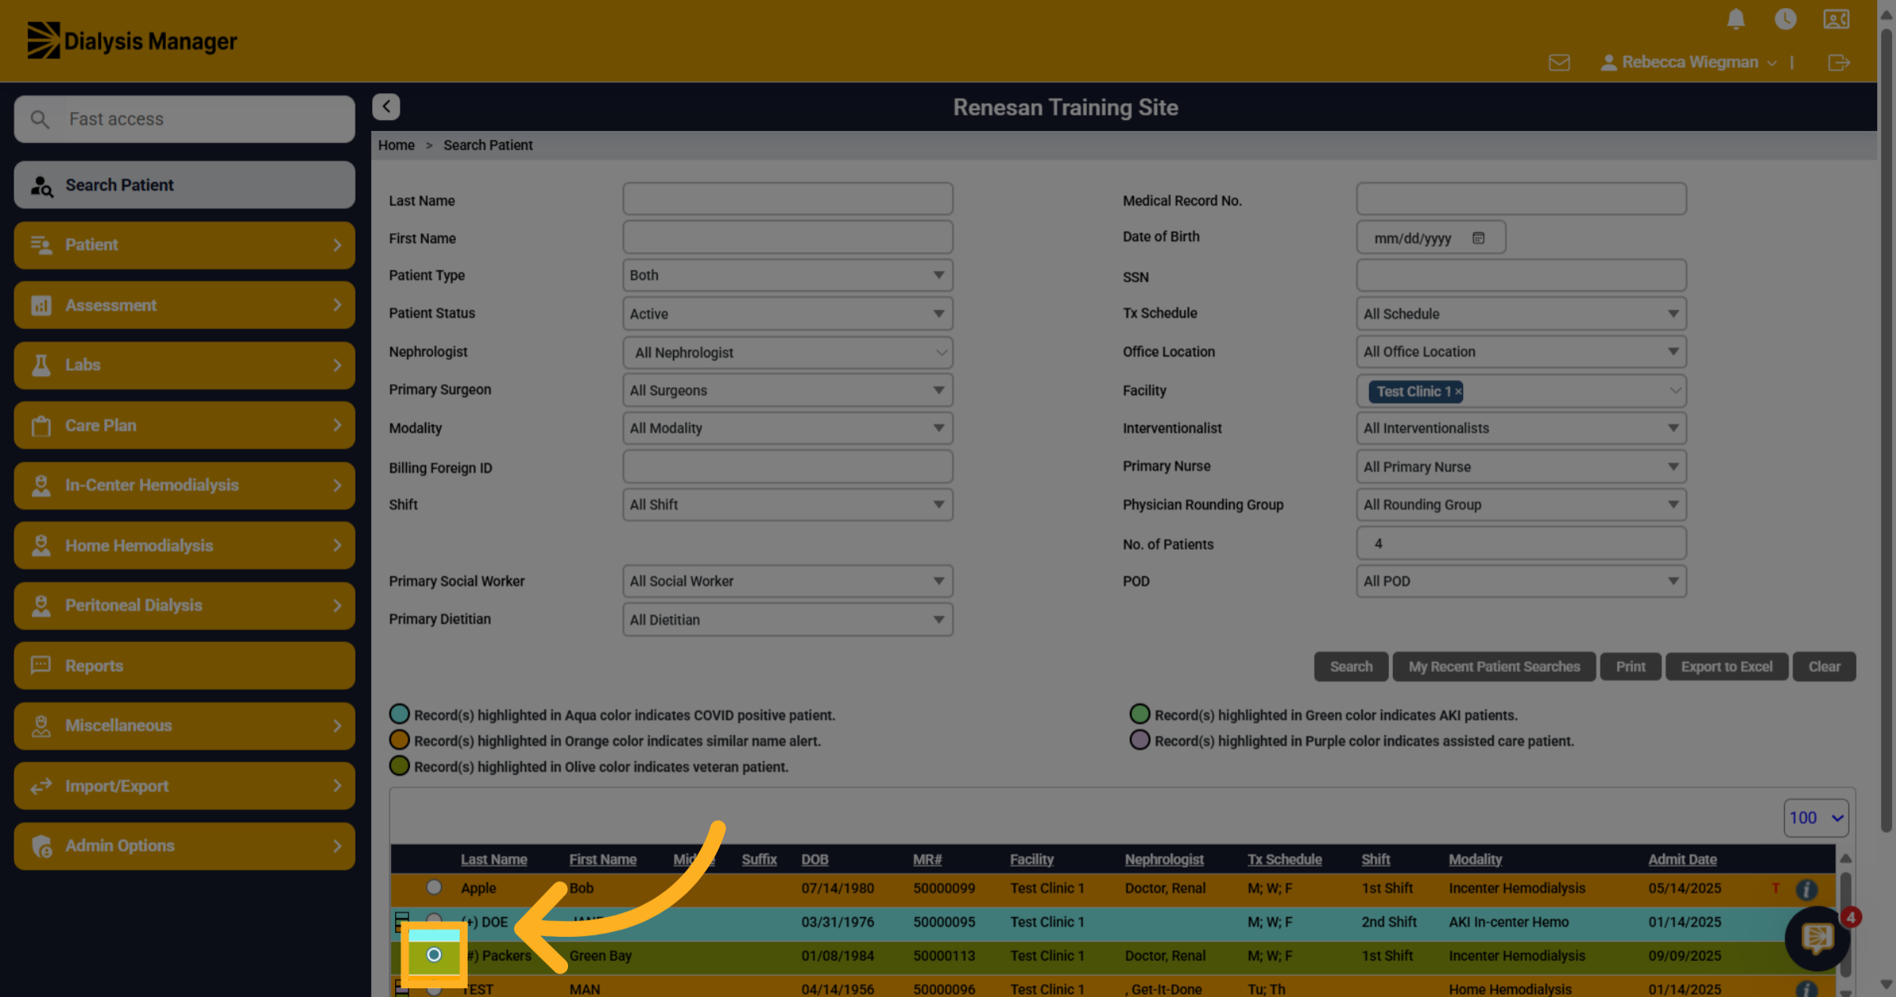This screenshot has height=997, width=1896.
Task: Open the Patient Type dropdown
Action: (x=788, y=275)
